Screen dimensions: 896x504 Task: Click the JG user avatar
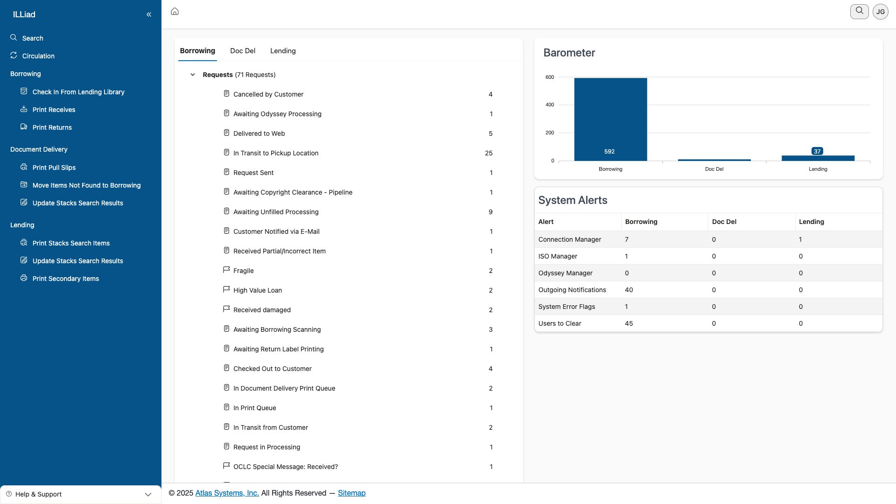[x=881, y=12]
